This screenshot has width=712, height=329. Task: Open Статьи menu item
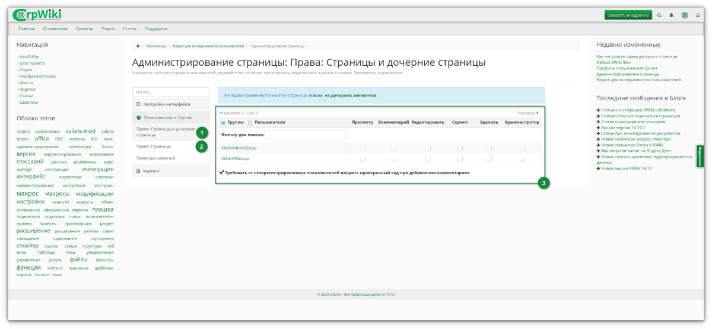click(x=129, y=28)
